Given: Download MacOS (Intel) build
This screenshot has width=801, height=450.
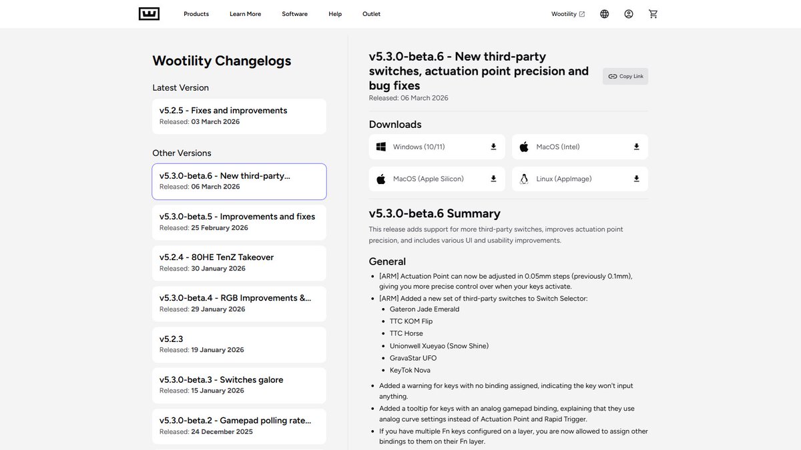Looking at the screenshot, I should coord(580,147).
